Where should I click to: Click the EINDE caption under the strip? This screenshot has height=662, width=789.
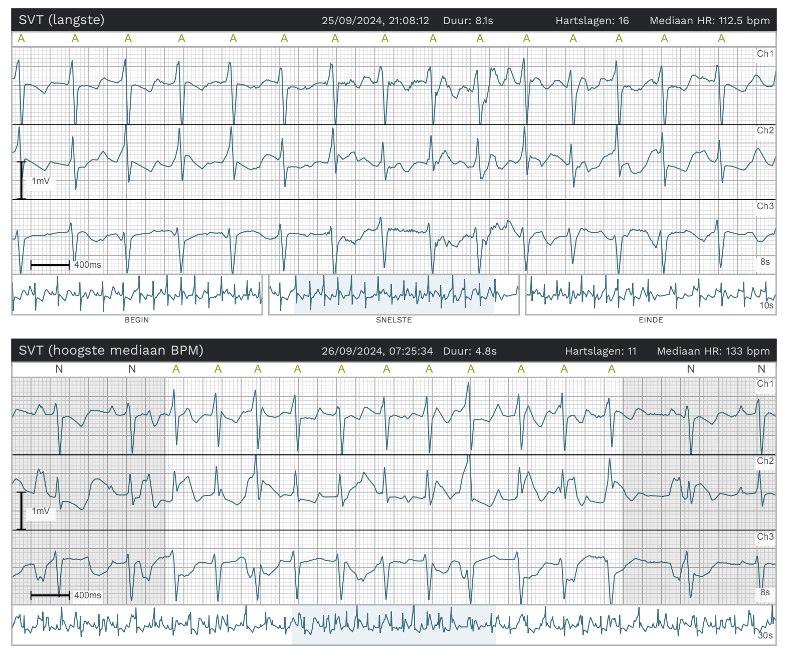[651, 320]
